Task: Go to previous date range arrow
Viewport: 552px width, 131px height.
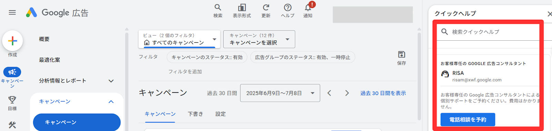Action: point(329,93)
